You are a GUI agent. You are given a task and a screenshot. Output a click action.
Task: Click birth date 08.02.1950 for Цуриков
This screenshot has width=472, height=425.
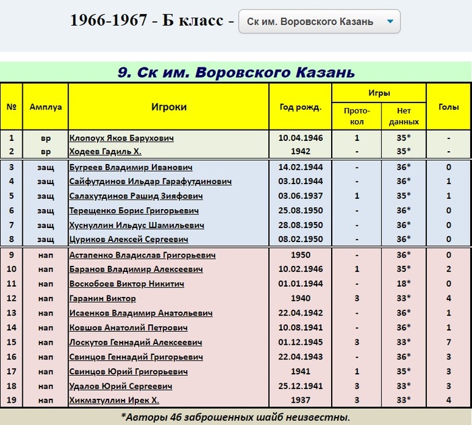point(301,239)
